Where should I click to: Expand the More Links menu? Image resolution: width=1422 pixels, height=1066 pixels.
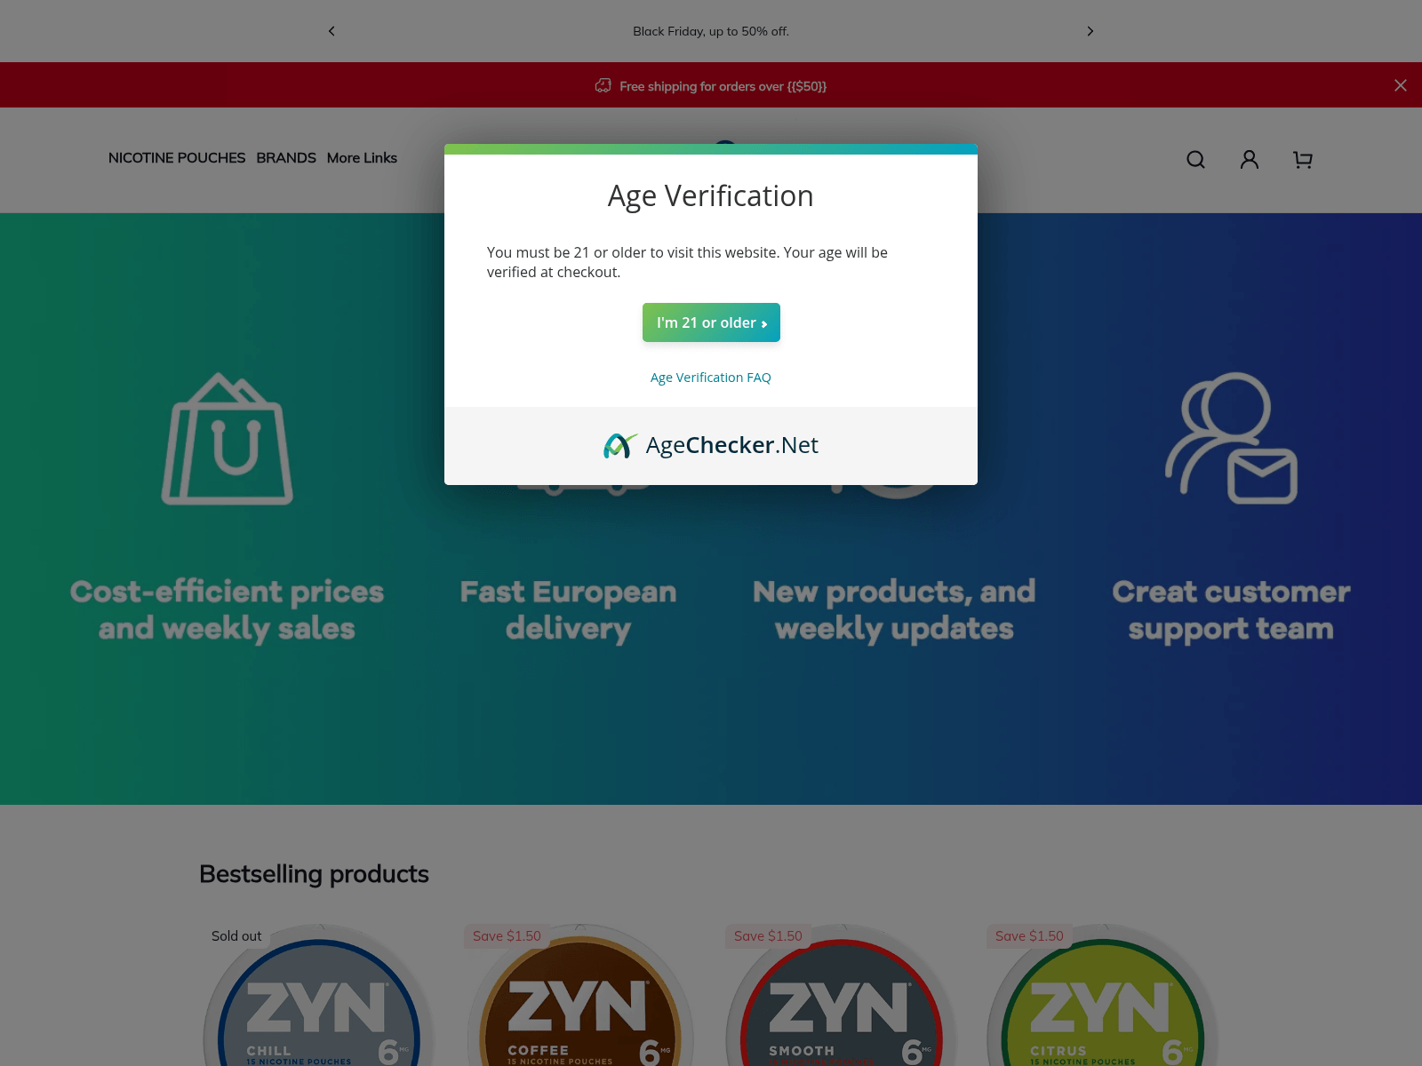pyautogui.click(x=362, y=158)
